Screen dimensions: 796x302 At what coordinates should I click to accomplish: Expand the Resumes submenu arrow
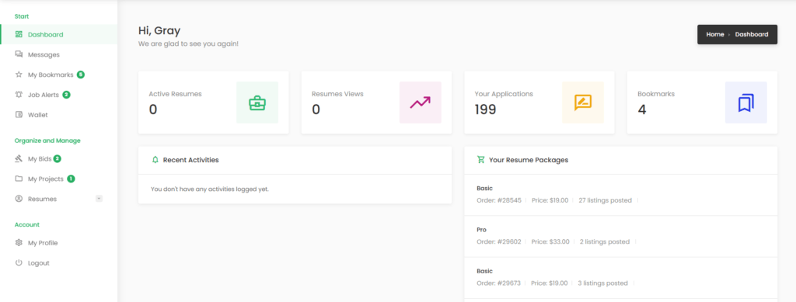click(x=99, y=199)
